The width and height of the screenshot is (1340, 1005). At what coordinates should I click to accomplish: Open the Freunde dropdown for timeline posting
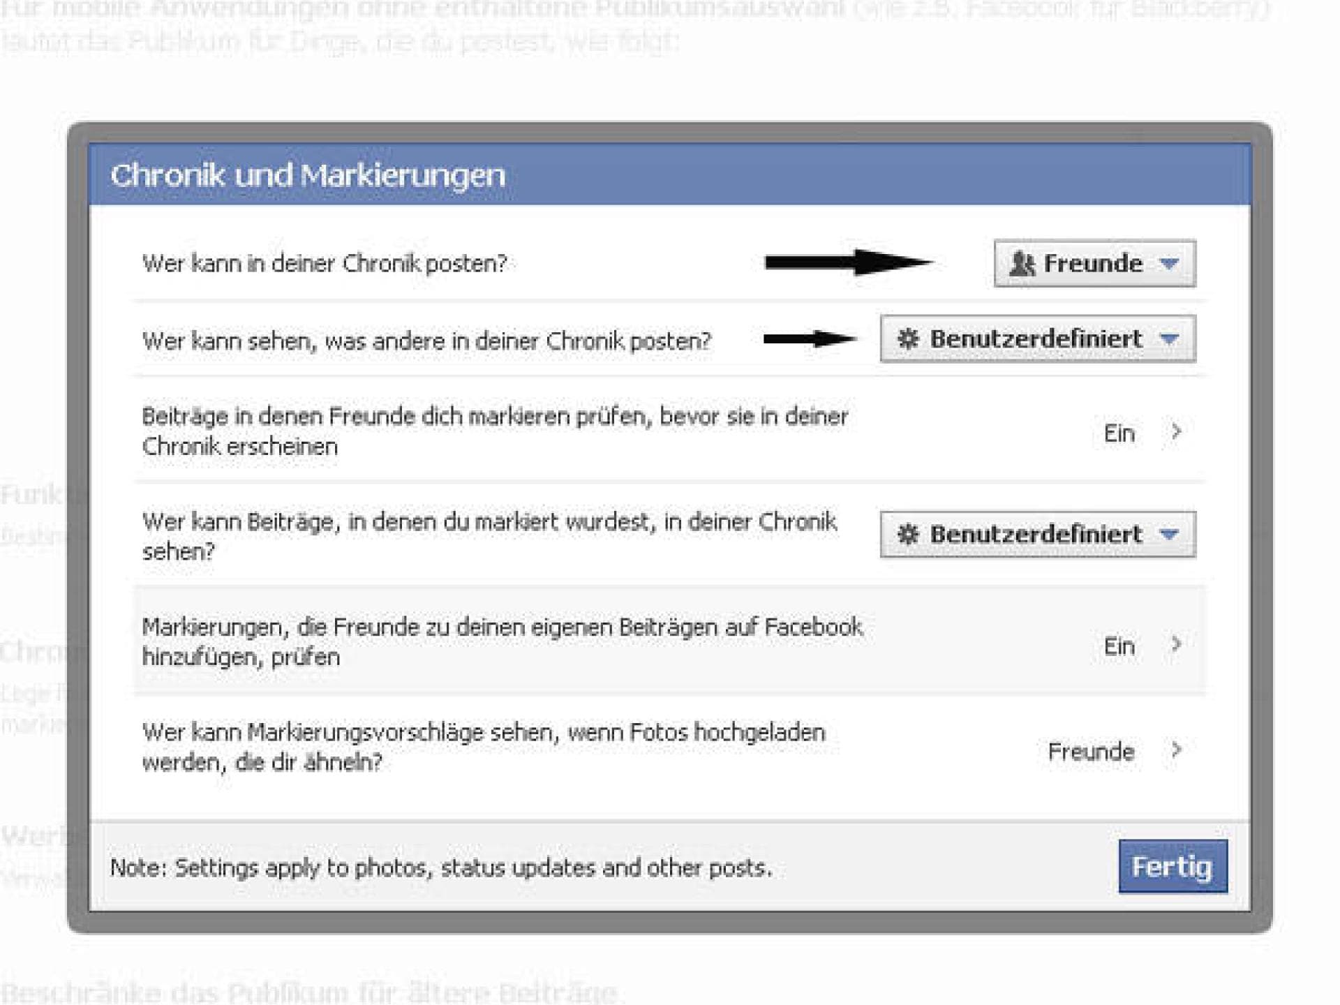(x=1094, y=264)
